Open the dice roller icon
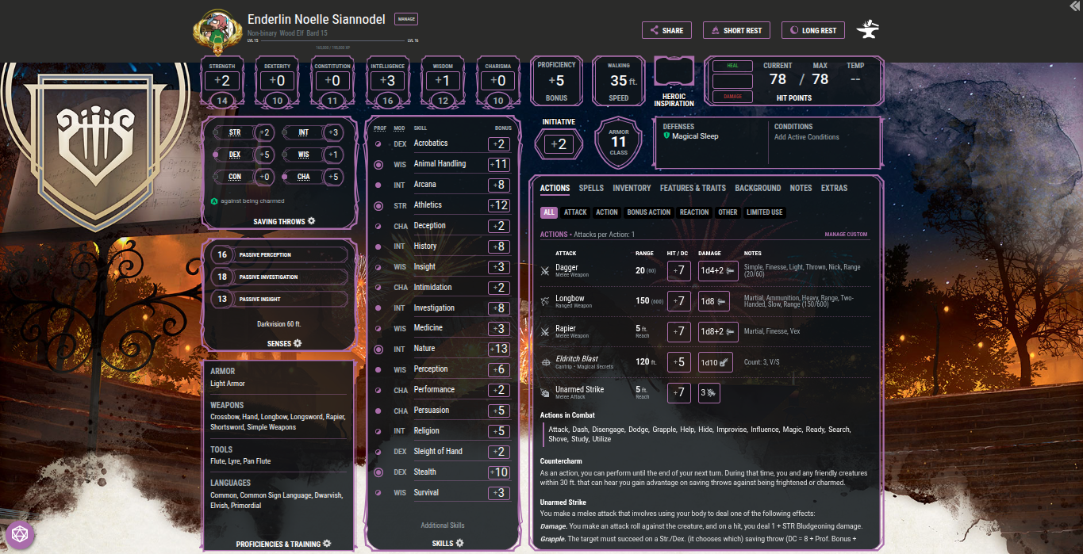This screenshot has width=1083, height=554. tap(17, 535)
